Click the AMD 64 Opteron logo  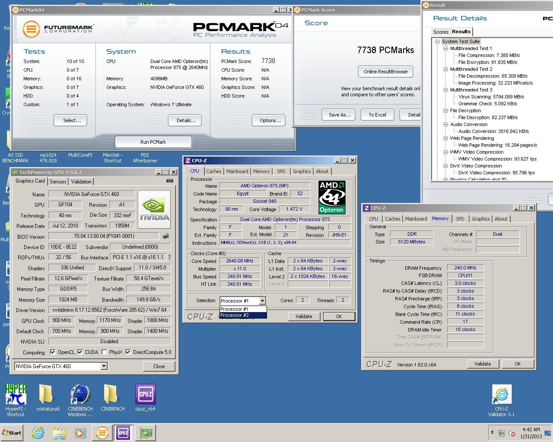pyautogui.click(x=331, y=197)
